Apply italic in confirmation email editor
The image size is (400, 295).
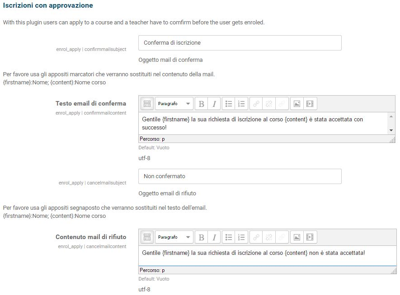point(214,104)
